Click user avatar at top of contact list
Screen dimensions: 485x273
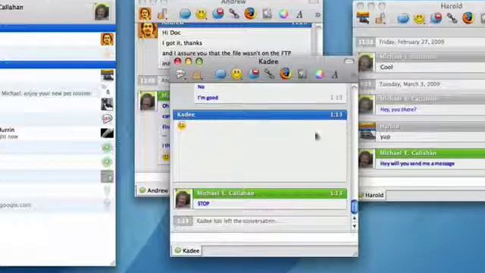pyautogui.click(x=102, y=12)
